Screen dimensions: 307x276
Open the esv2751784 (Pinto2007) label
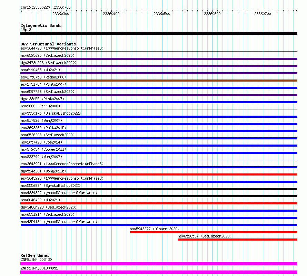[x=43, y=84]
